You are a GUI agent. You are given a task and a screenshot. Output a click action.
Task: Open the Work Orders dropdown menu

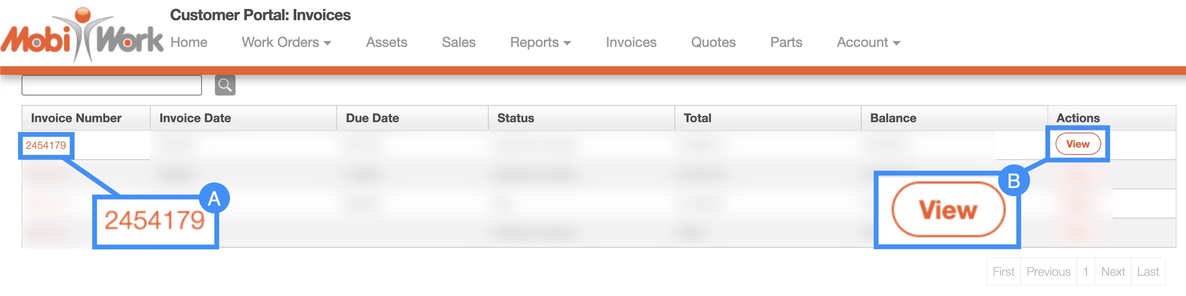286,42
